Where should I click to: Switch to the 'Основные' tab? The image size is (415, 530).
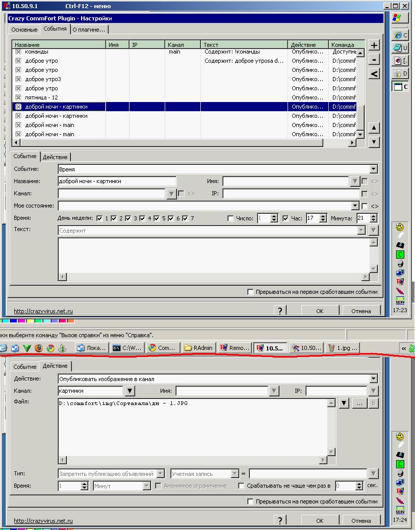24,30
